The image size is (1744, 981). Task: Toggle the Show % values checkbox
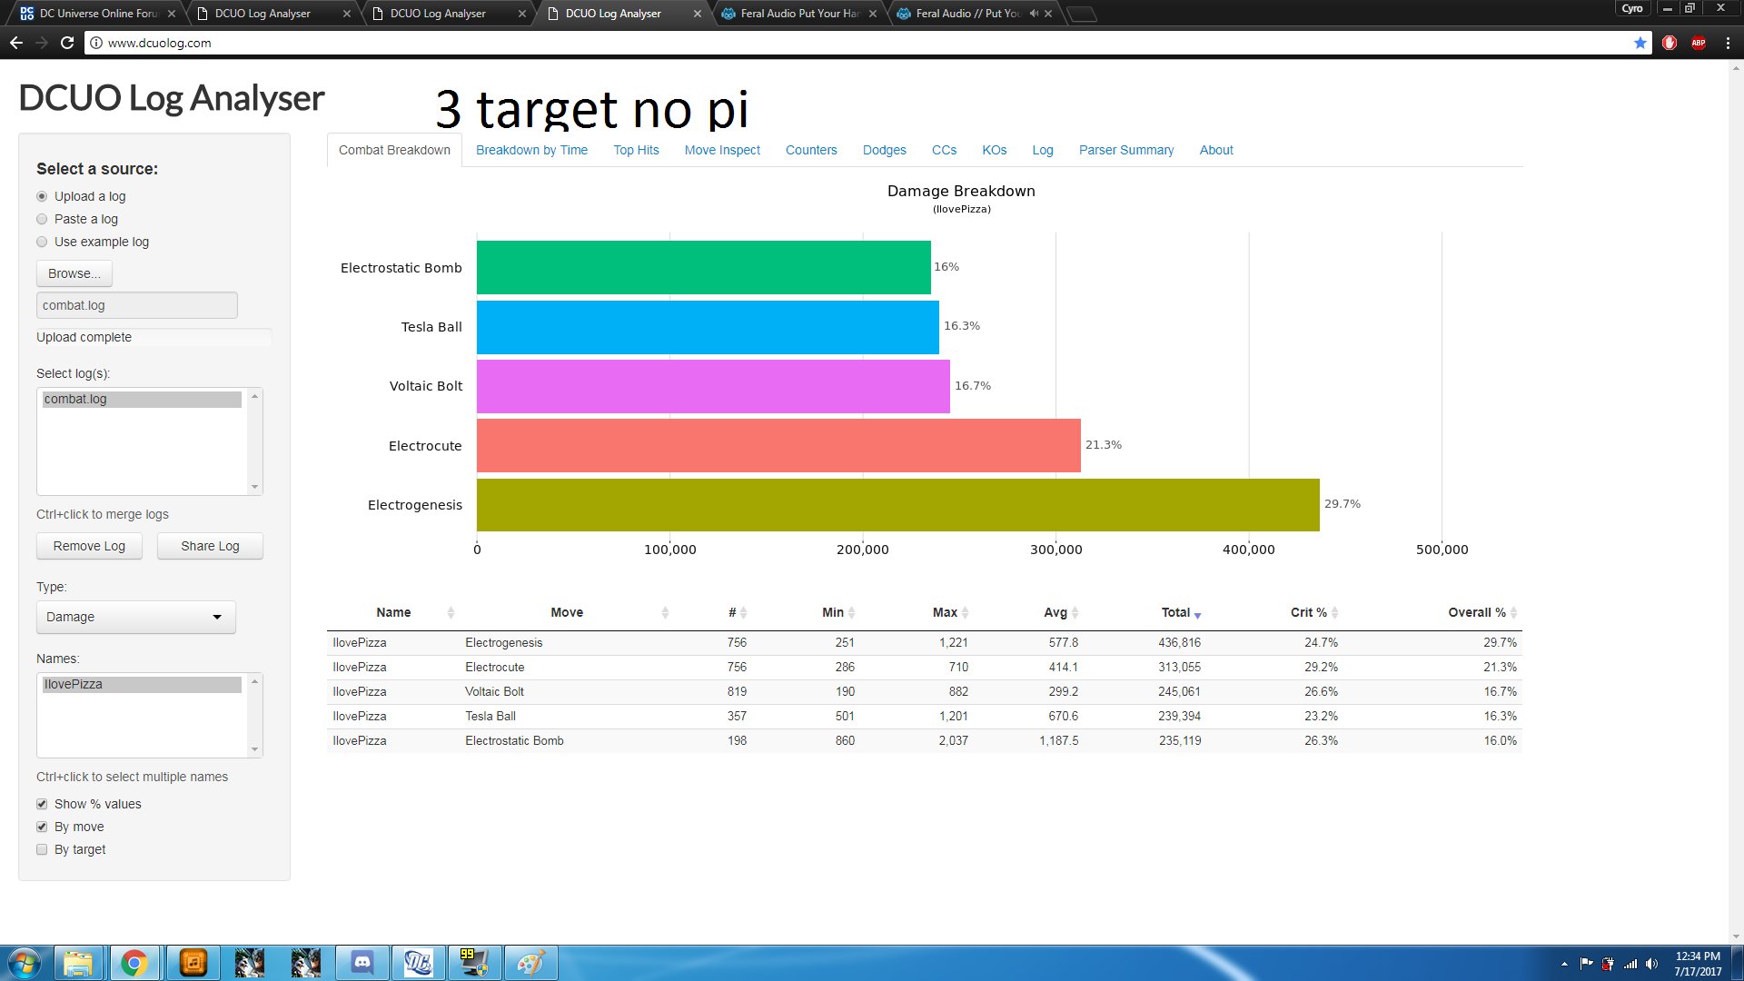42,804
